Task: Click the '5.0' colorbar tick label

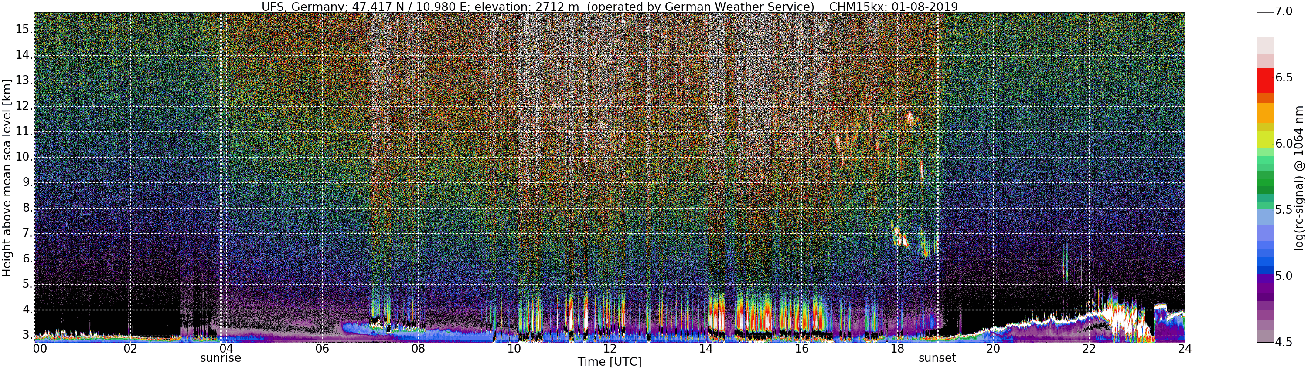Action: point(1284,276)
